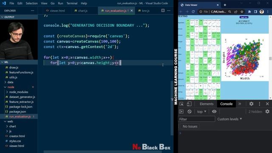Open the browser profile avatar
The image size is (272, 153).
click(262, 11)
